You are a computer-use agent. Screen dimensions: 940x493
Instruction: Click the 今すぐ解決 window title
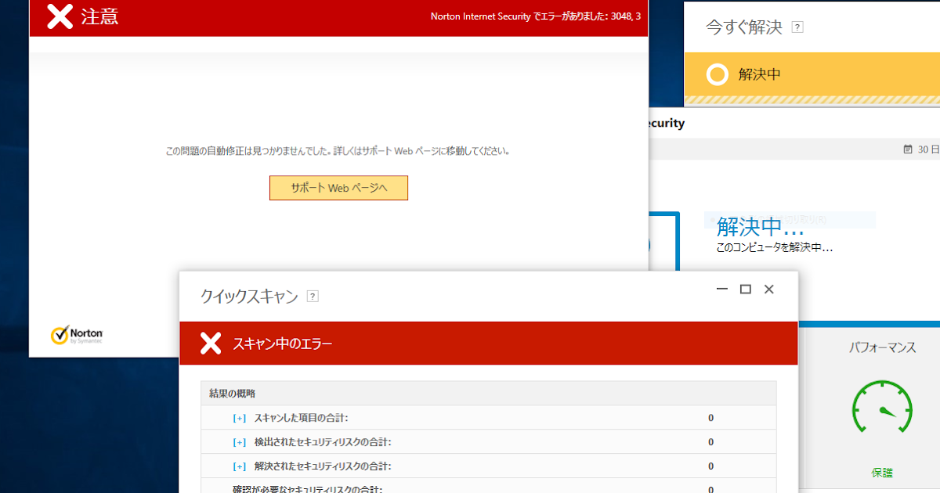[744, 27]
